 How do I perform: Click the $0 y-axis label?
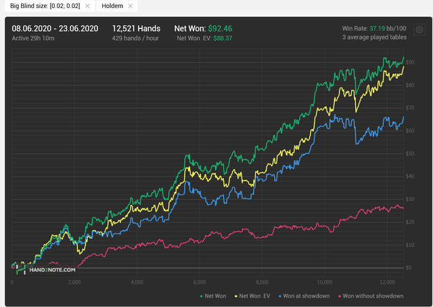pos(409,268)
